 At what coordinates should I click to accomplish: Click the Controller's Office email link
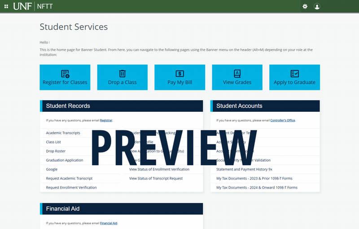(x=283, y=120)
